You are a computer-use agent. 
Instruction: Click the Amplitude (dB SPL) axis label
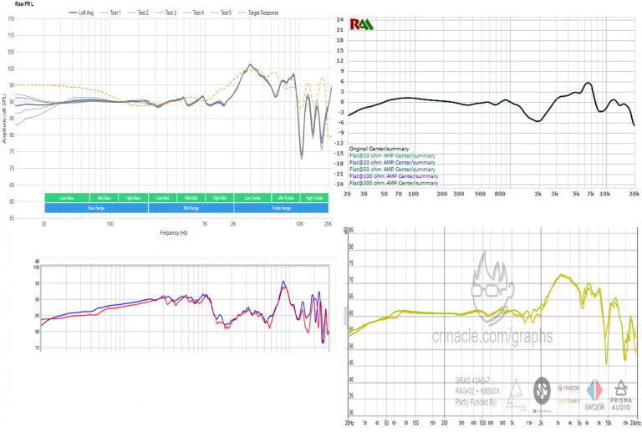(x=4, y=119)
